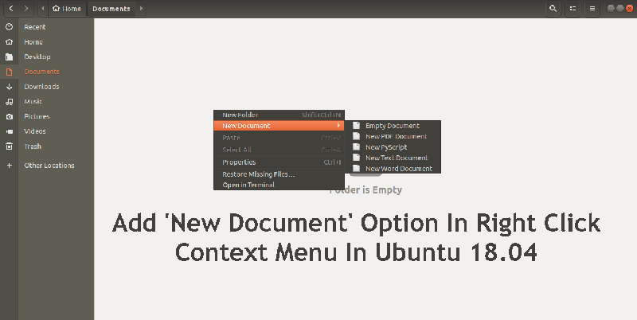
Task: Click the Recent clock icon in sidebar
Action: tap(9, 27)
